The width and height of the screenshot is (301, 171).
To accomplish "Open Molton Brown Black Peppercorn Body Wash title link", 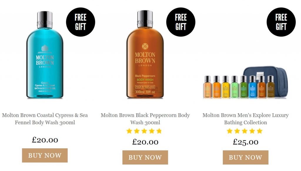I will click(145, 119).
